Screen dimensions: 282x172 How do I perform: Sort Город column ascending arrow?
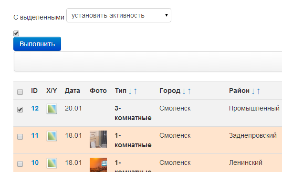pos(189,91)
